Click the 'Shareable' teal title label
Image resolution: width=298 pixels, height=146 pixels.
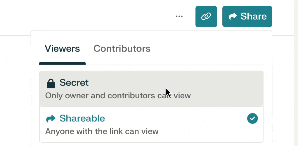(x=82, y=118)
